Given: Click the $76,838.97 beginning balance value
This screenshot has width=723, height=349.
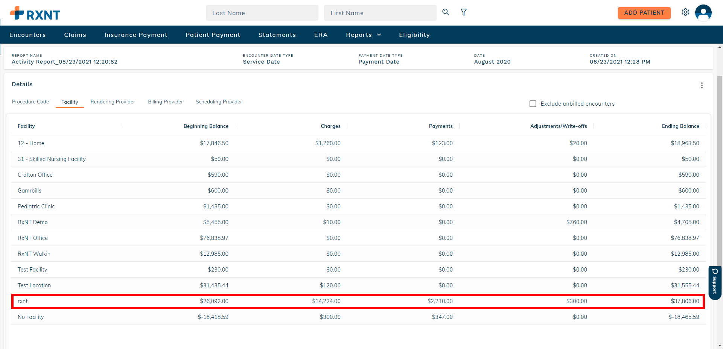Looking at the screenshot, I should click(214, 238).
